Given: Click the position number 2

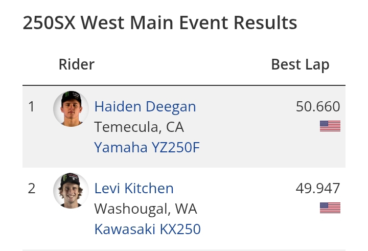Looking at the screenshot, I should (x=32, y=188).
